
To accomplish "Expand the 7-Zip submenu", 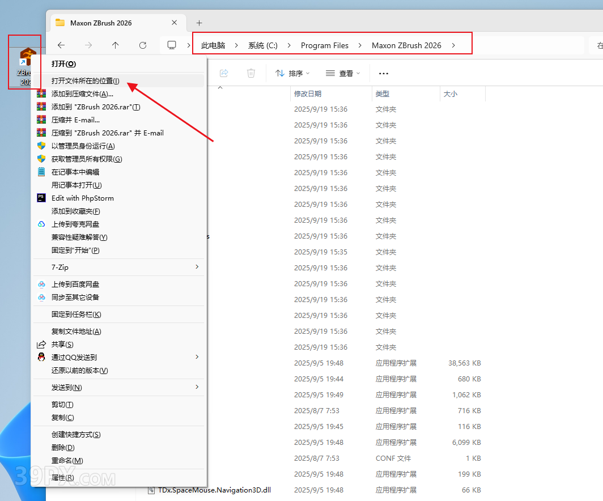I will (x=197, y=267).
